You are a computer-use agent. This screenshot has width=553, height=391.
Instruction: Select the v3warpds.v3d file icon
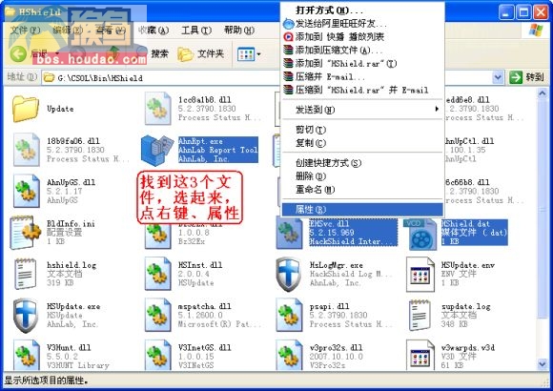tap(420, 355)
